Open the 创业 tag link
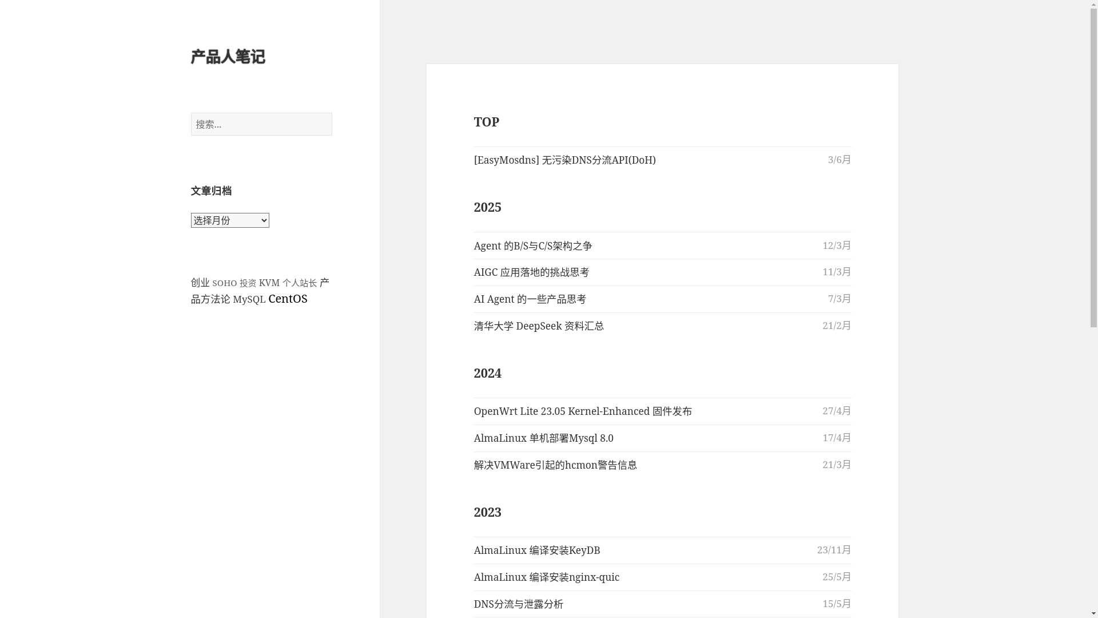The width and height of the screenshot is (1098, 618). tap(200, 283)
